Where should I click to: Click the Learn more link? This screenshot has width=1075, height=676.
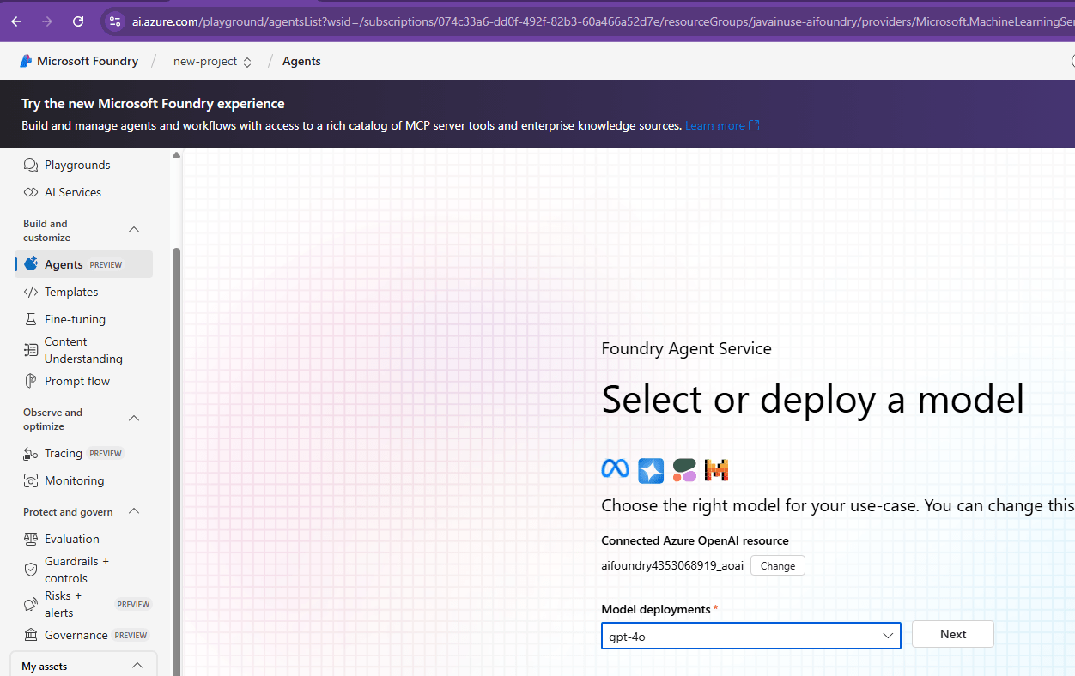tap(715, 124)
